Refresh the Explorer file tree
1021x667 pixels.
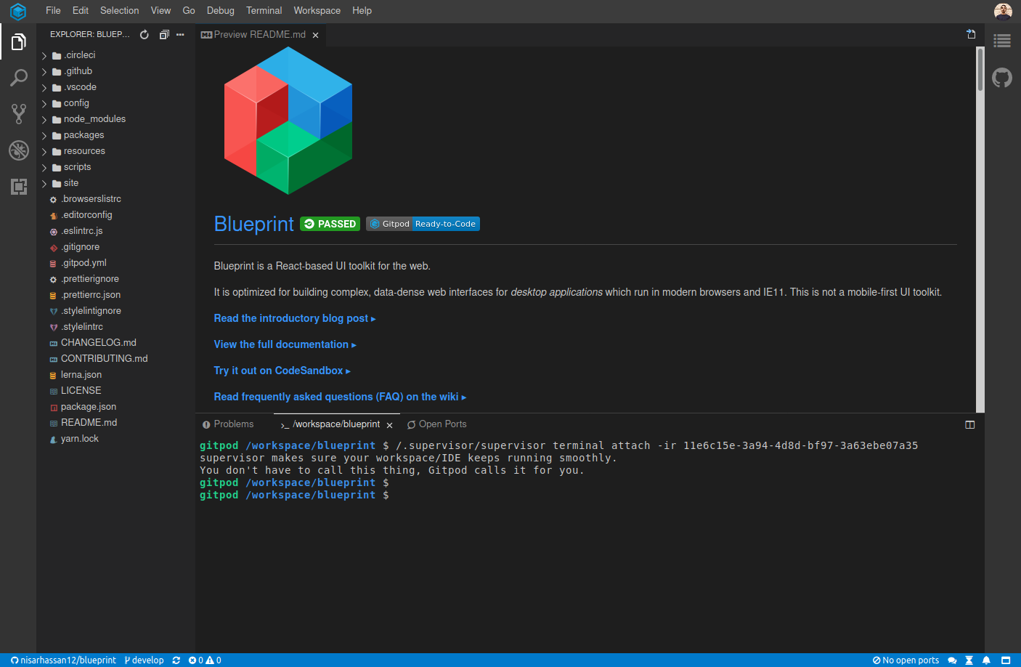(x=144, y=33)
